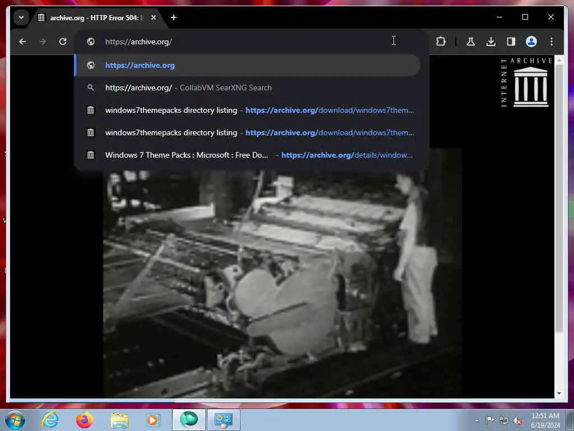This screenshot has height=431, width=574.
Task: Open a new tab with plus button
Action: [174, 17]
